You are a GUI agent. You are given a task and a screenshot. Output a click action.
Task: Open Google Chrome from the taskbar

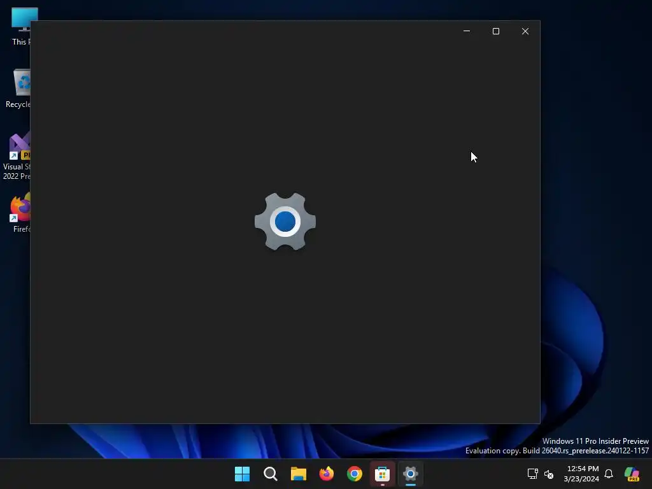coord(354,474)
